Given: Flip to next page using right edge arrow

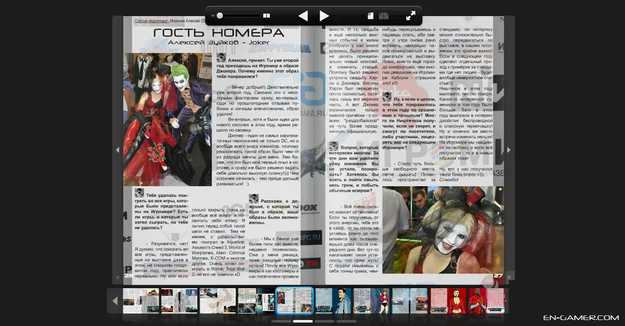Looking at the screenshot, I should click(x=508, y=150).
